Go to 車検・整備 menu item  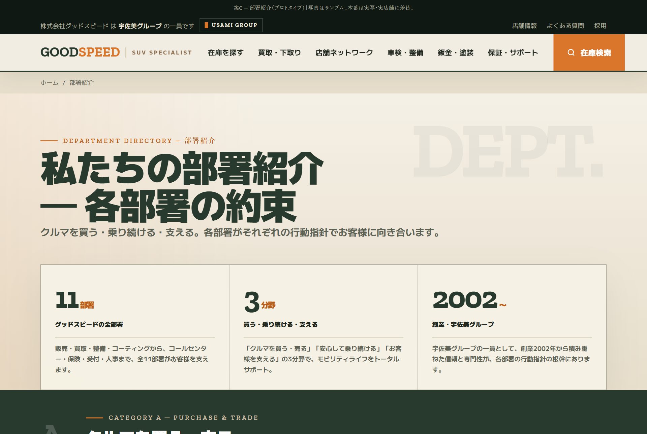[405, 52]
